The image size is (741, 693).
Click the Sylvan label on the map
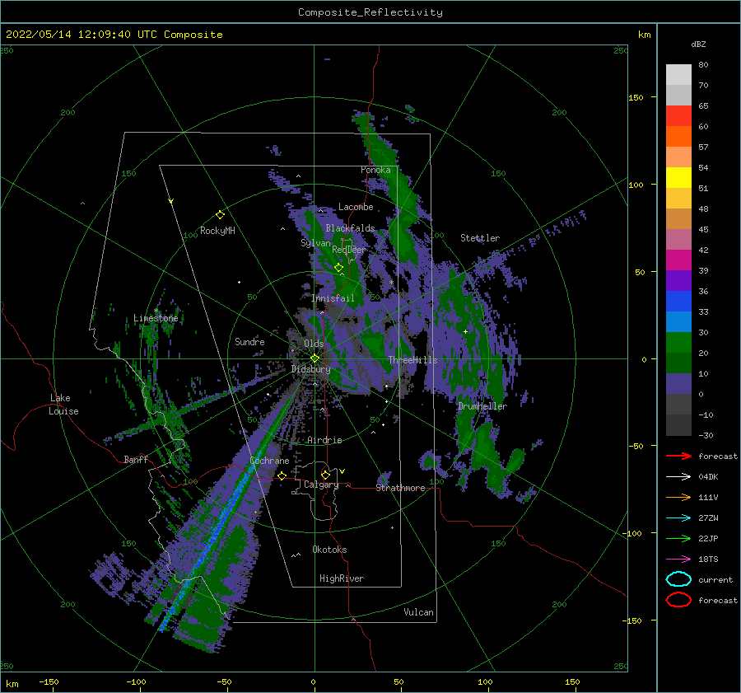pos(315,243)
